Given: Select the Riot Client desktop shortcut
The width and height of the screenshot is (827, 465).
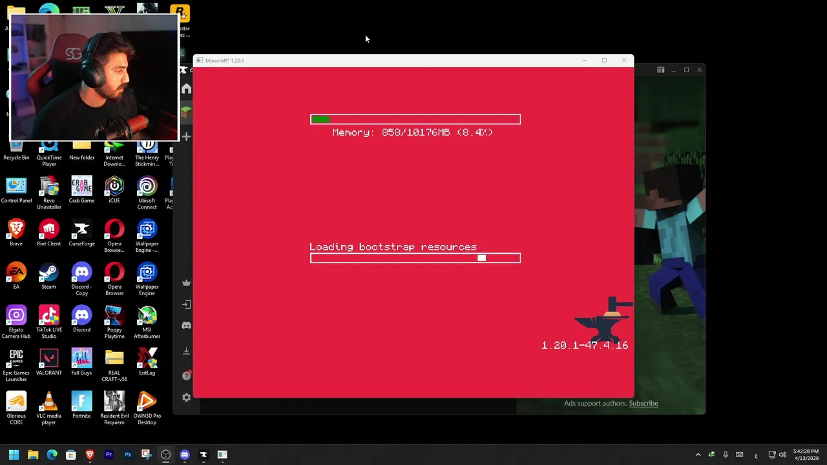Looking at the screenshot, I should pos(49,233).
